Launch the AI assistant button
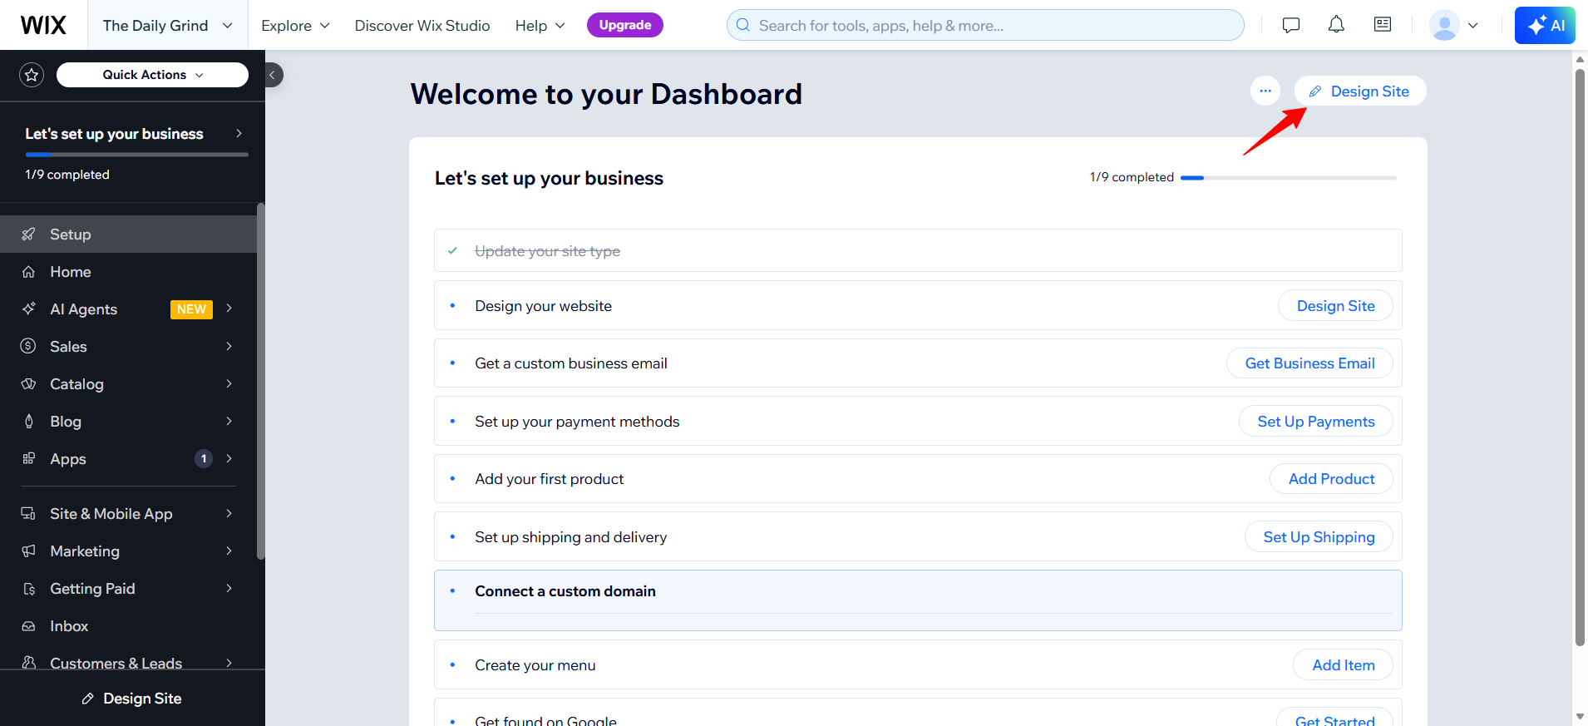Viewport: 1588px width, 726px height. pos(1545,25)
